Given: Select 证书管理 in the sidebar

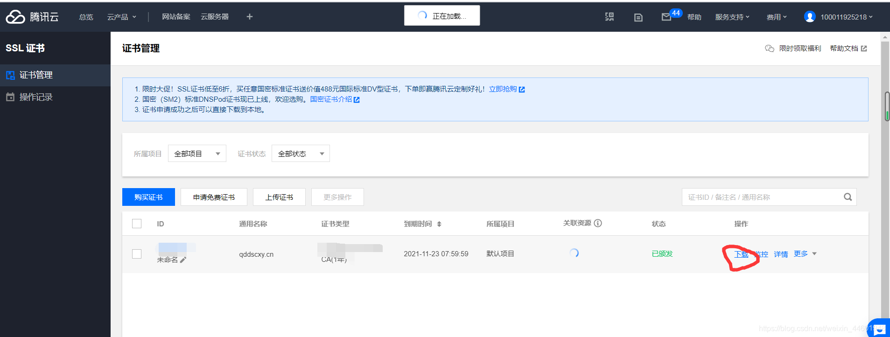Looking at the screenshot, I should coord(55,75).
